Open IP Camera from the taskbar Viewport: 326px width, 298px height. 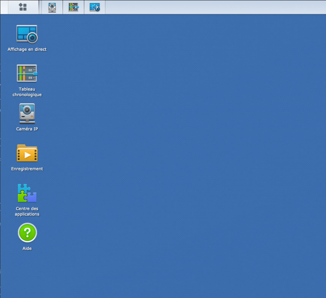tap(52, 7)
